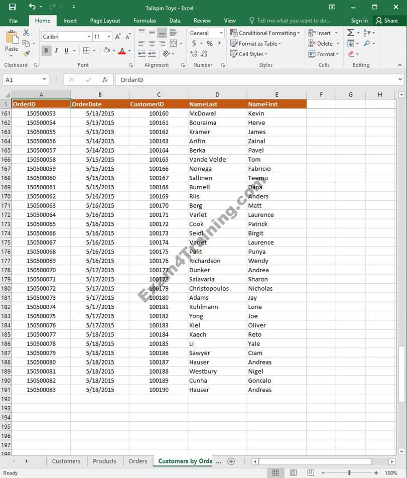Click the Share button
Image resolution: width=407 pixels, height=478 pixels.
click(x=386, y=21)
